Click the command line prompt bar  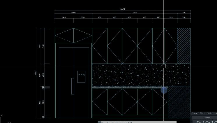click(137, 122)
